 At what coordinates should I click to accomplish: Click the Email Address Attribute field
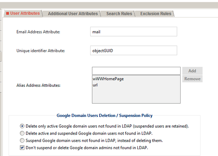click(x=134, y=32)
